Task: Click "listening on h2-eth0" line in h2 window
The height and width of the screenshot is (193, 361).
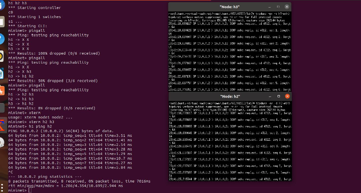Action: 227,110
